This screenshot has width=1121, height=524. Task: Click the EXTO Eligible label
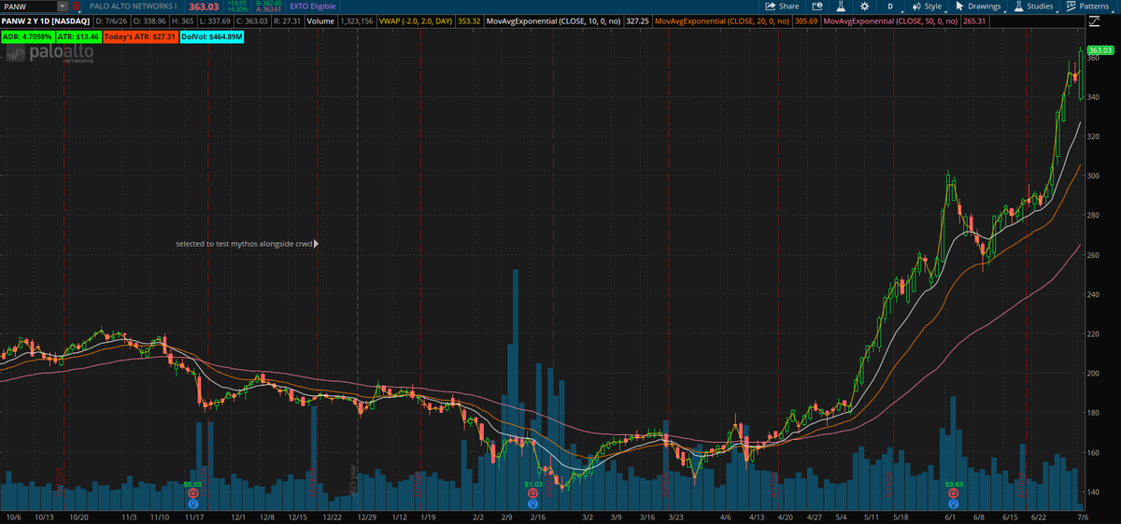click(x=312, y=7)
